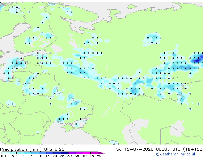Viewport: 203px width, 157px height.
Task: Click the 40–45 mm magenta swatch
Action: coord(87,153)
